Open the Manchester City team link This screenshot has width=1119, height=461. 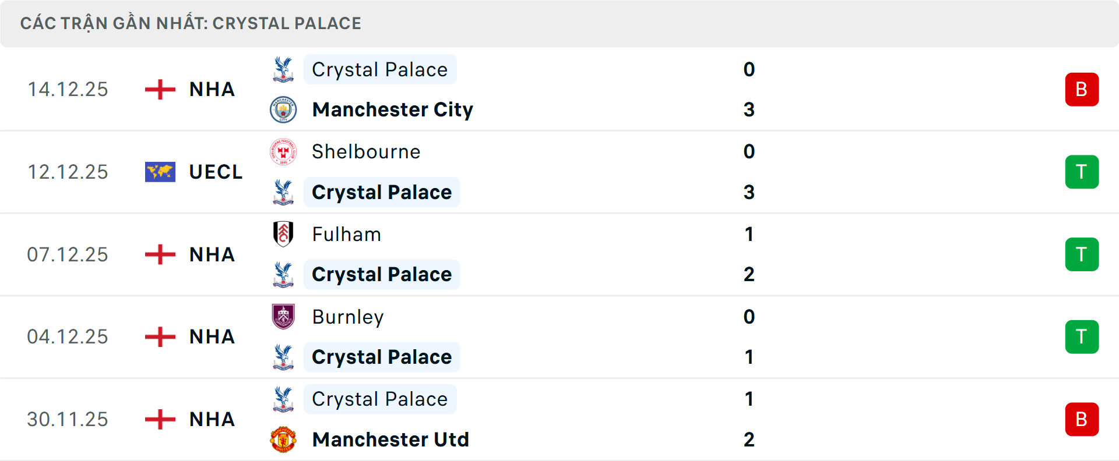[392, 109]
